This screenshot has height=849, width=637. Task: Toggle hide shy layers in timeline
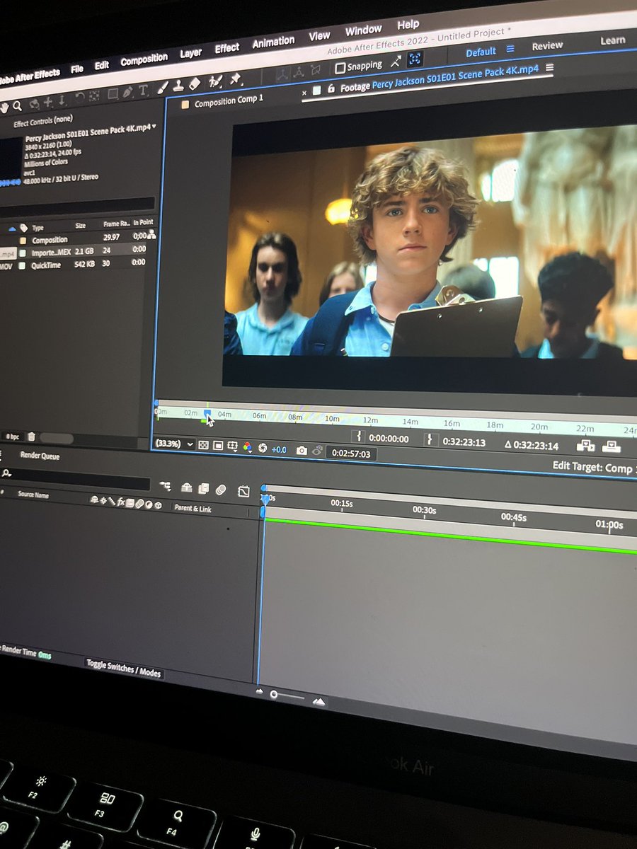[187, 487]
